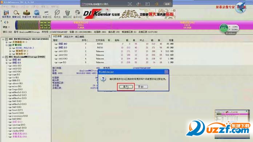Click the drive icon next to sbl1(2) in table

56,51
